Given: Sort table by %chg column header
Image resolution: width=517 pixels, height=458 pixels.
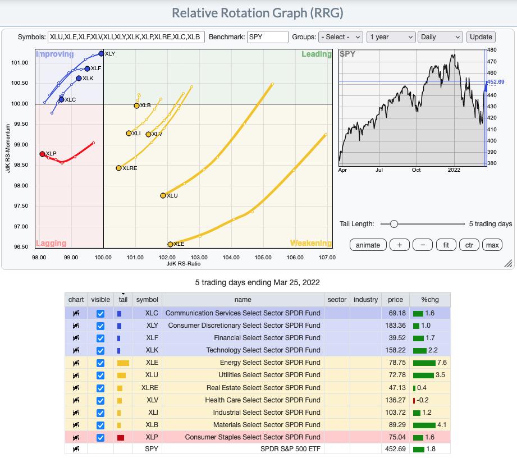Looking at the screenshot, I should click(429, 300).
